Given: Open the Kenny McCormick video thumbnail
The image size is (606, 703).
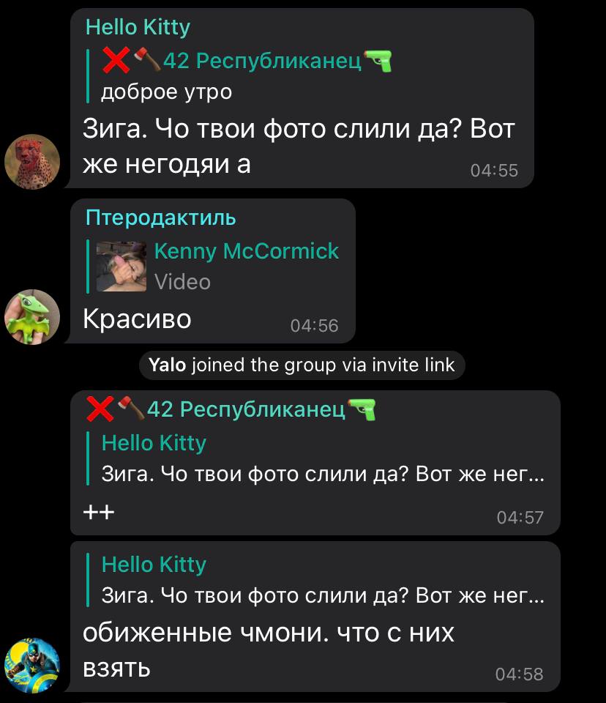Looking at the screenshot, I should (121, 267).
